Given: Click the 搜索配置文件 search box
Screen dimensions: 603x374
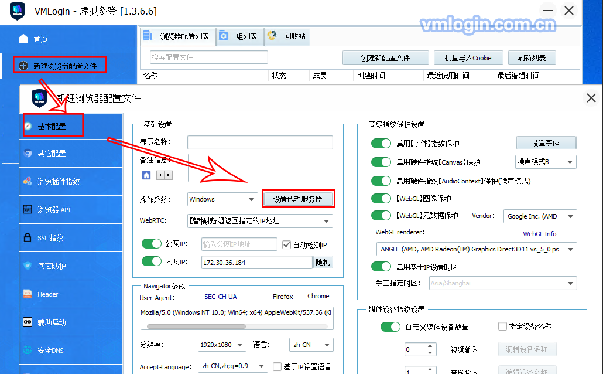Looking at the screenshot, I should tap(209, 57).
